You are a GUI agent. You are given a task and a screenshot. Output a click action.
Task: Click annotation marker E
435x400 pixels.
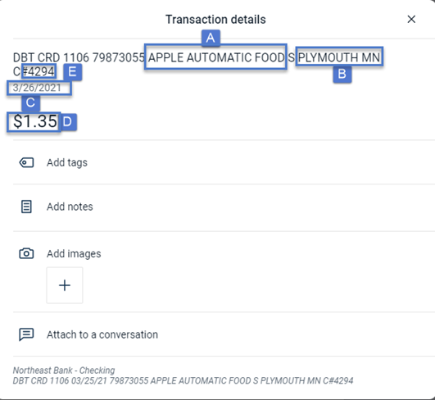pos(73,72)
